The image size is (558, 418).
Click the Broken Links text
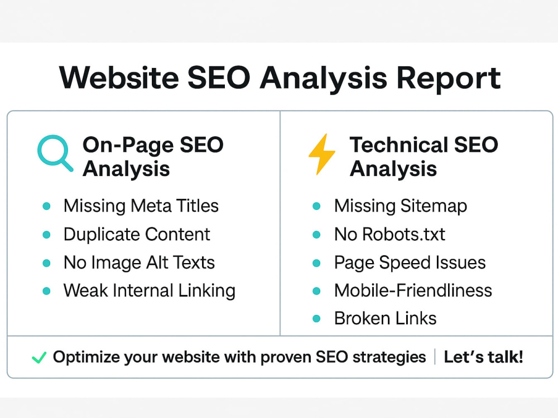pos(385,318)
